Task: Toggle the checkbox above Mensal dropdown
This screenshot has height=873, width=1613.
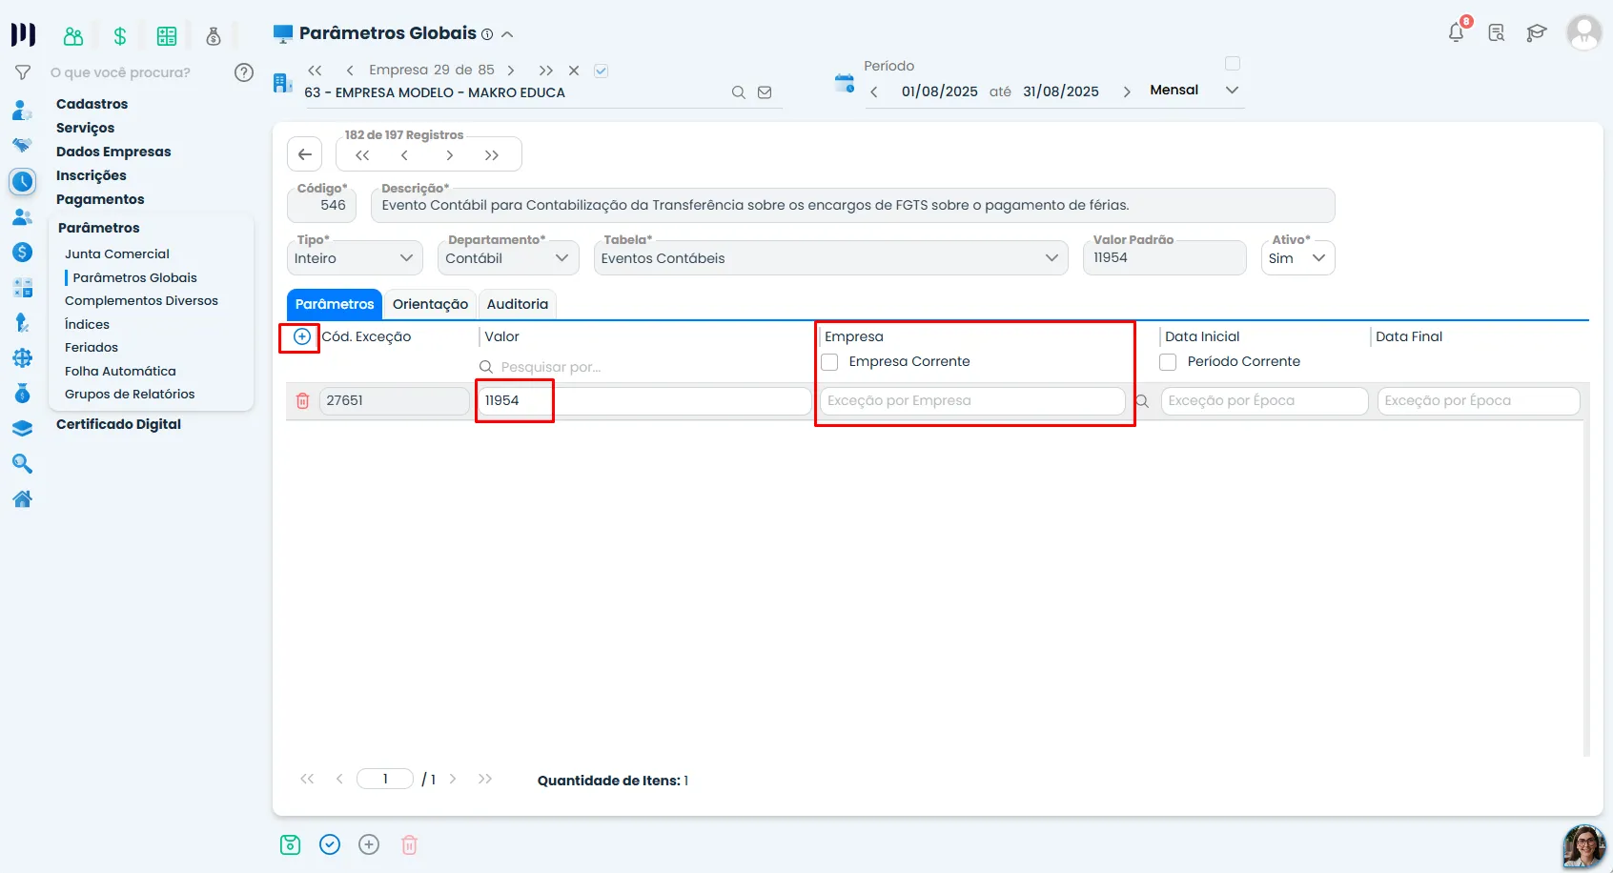Action: tap(1233, 63)
